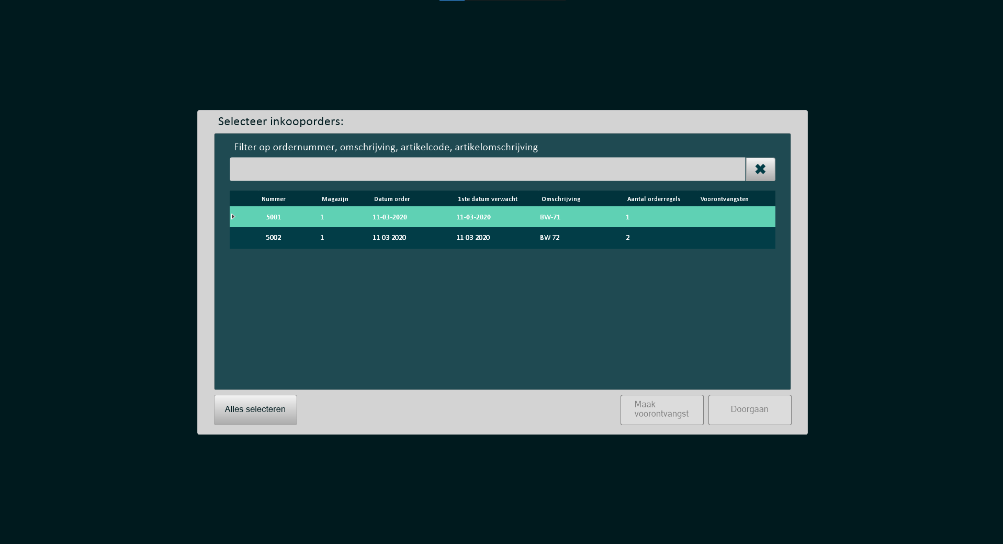Click the expected date cell of order 5001
Viewport: 1003px width, 544px height.
point(473,217)
